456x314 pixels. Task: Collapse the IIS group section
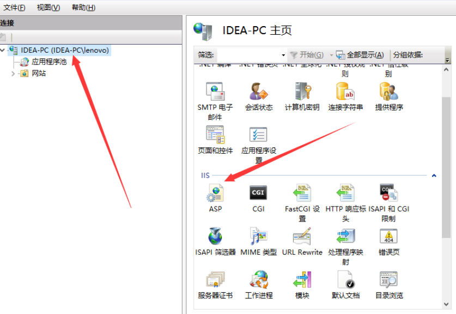[434, 175]
